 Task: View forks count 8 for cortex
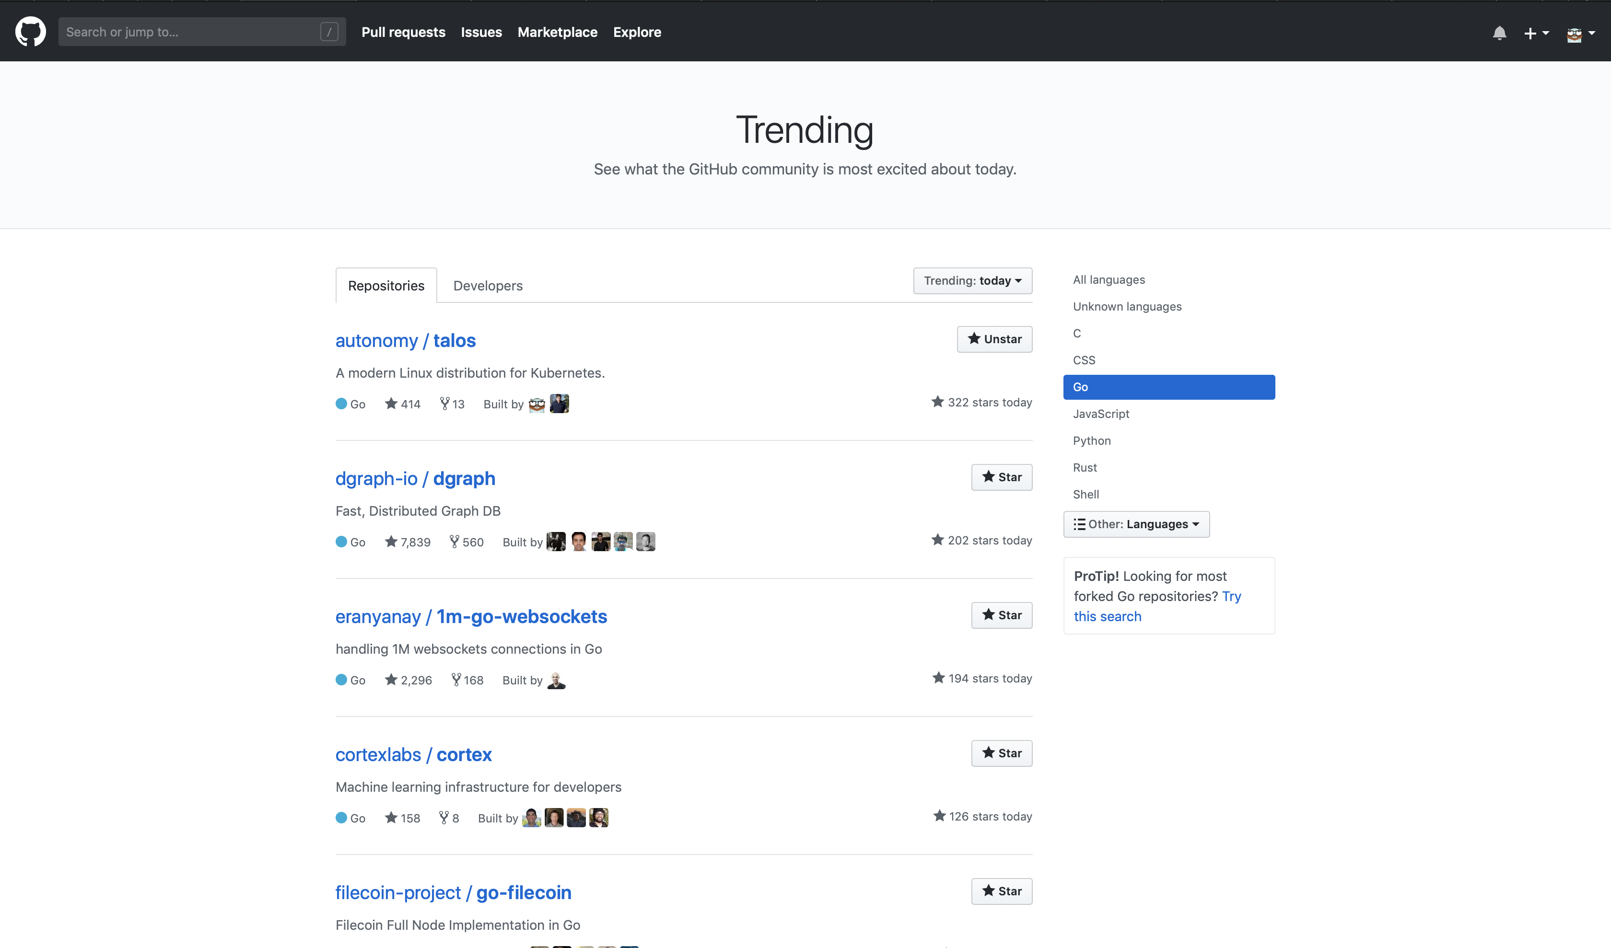click(449, 818)
